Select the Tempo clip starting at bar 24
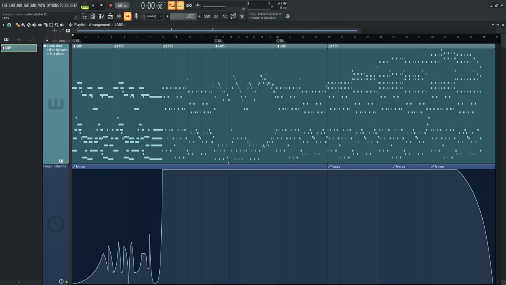The width and height of the screenshot is (506, 285). point(360,167)
